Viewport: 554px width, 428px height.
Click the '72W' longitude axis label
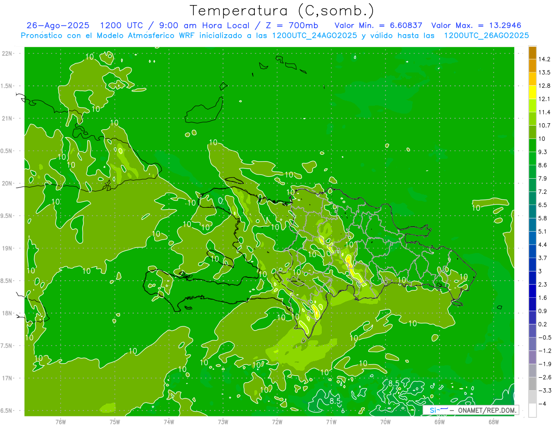click(277, 422)
